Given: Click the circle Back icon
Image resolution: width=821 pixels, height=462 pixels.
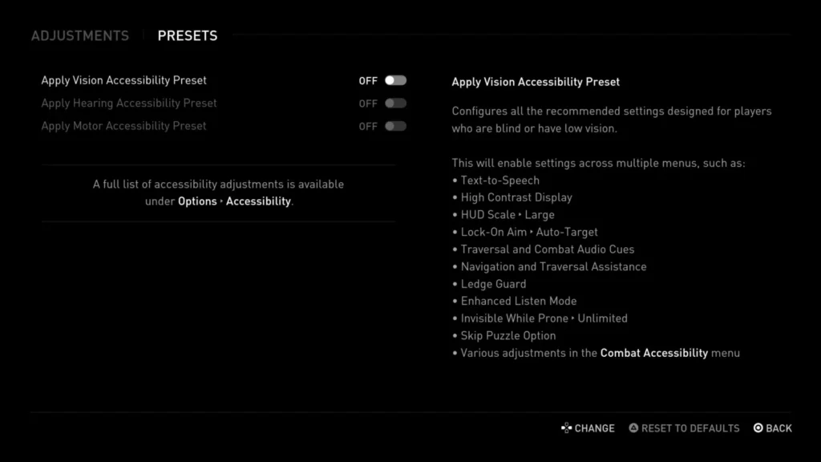Looking at the screenshot, I should click(x=758, y=428).
